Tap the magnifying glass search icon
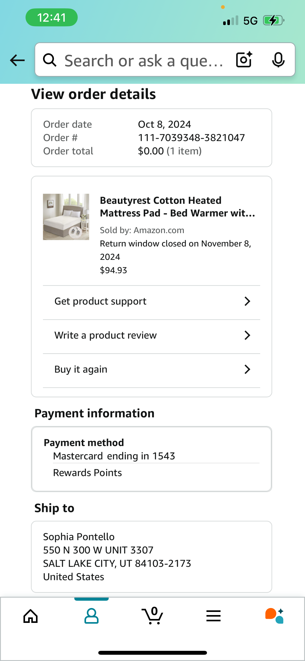305x661 pixels. (50, 60)
